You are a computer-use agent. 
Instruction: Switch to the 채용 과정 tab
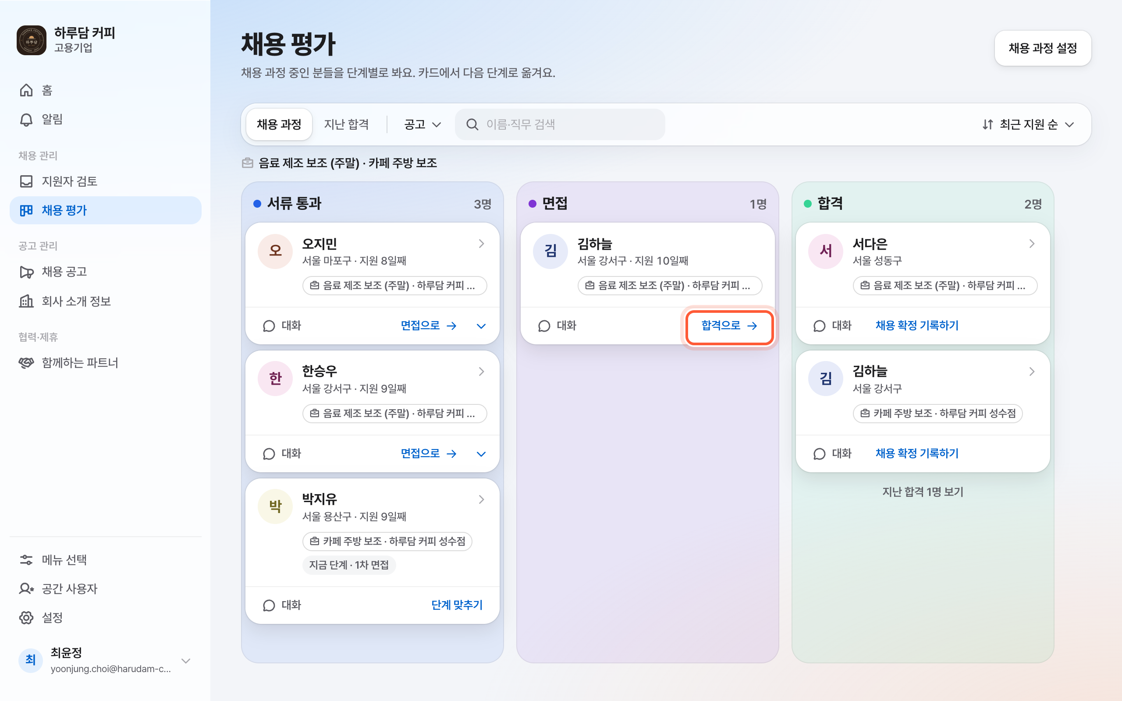[x=279, y=124]
